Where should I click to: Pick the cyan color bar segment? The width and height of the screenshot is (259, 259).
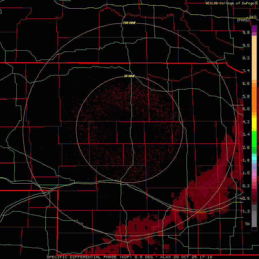point(254,158)
